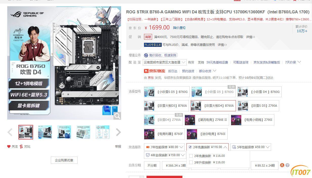Choose model 【小吹雪 D4】B760G
This screenshot has height=178, width=312.
(259, 92)
